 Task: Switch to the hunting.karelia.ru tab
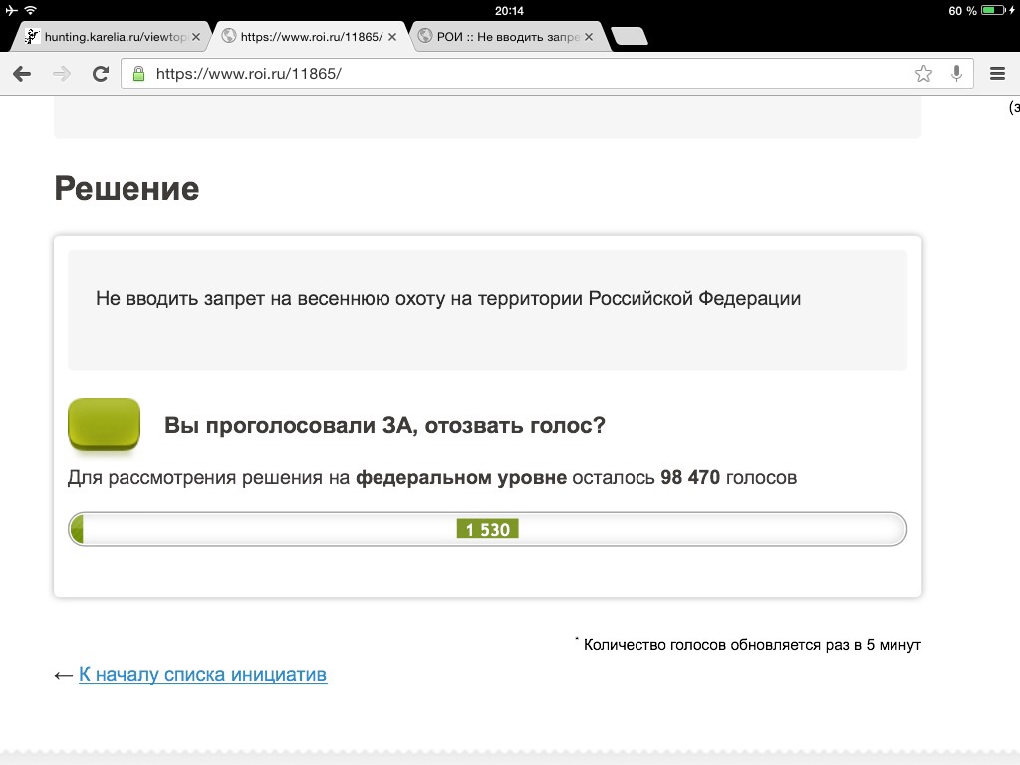click(x=110, y=37)
